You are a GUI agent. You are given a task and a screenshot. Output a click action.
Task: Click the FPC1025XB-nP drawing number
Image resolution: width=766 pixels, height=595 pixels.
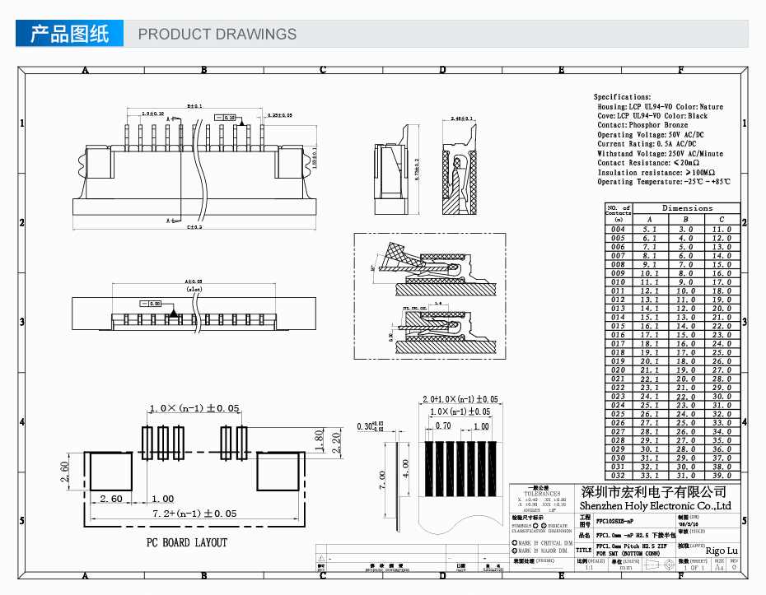click(x=614, y=521)
